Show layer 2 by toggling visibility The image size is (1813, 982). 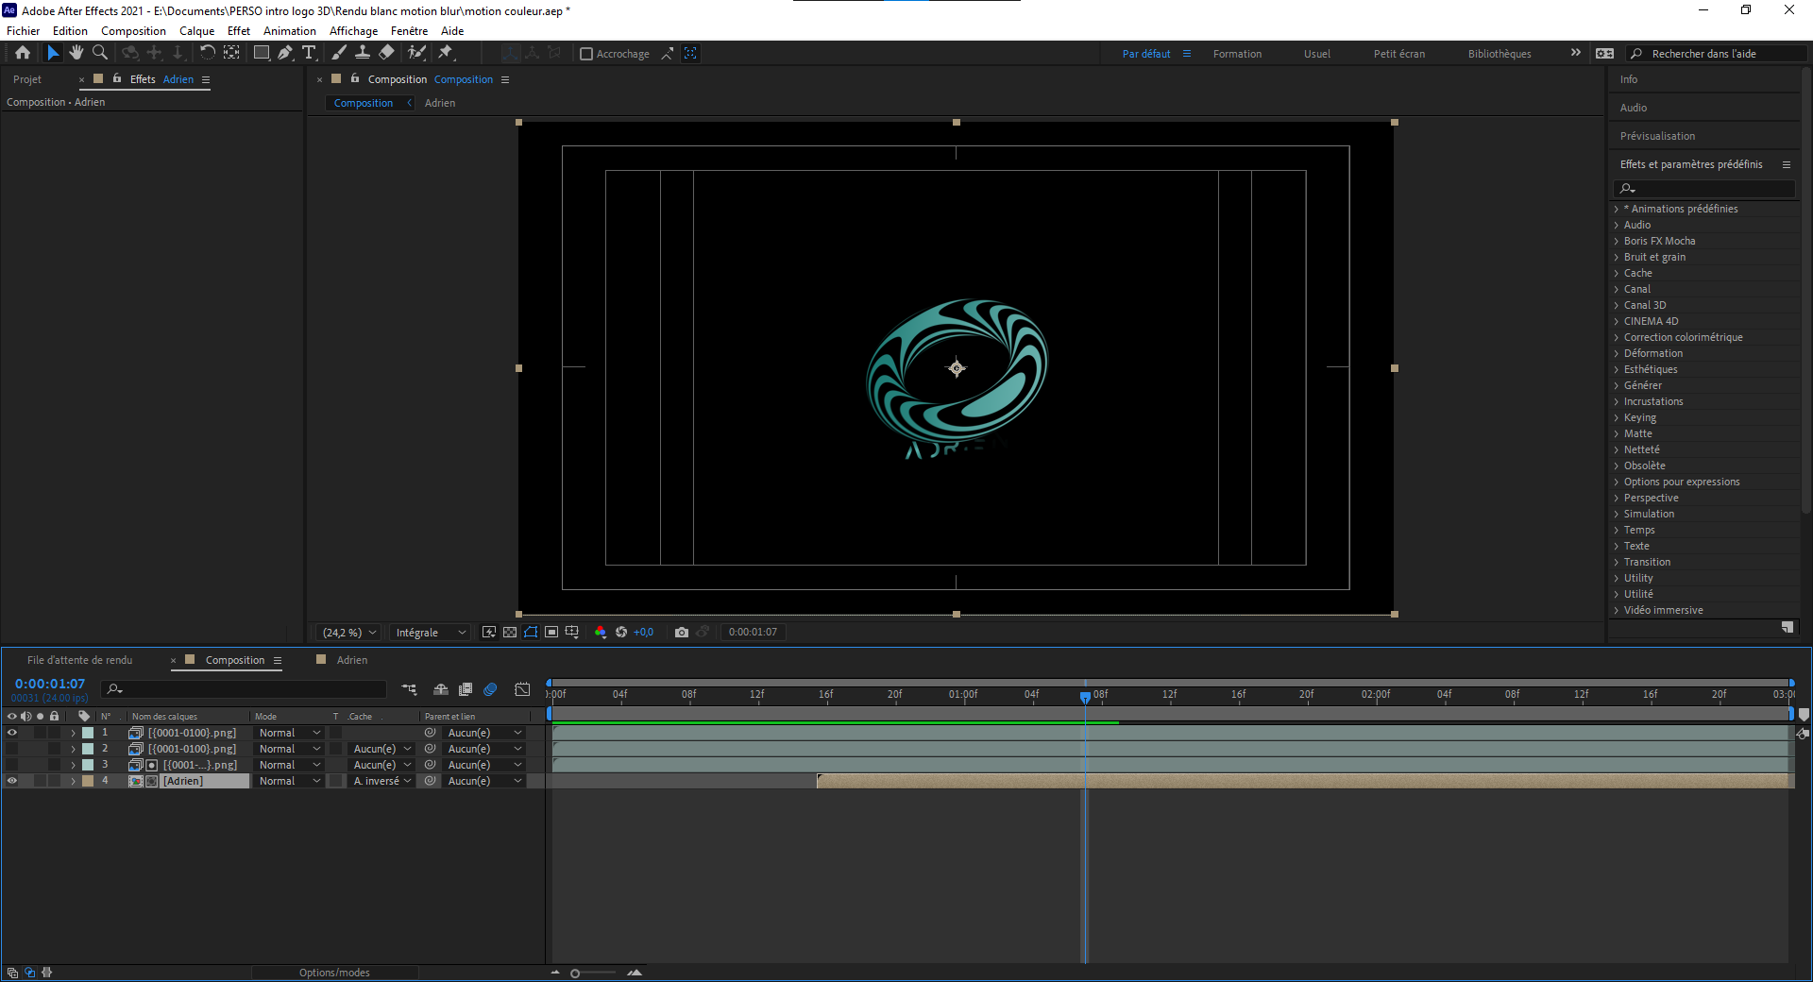click(12, 749)
